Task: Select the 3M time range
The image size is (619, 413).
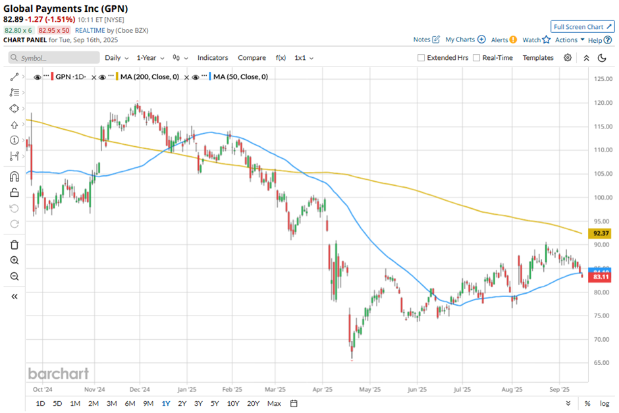Action: click(112, 404)
